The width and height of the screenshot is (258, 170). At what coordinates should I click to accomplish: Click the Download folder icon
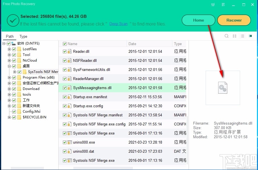pyautogui.click(x=19, y=89)
